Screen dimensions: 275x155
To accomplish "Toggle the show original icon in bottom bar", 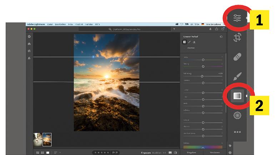I will (170, 153).
